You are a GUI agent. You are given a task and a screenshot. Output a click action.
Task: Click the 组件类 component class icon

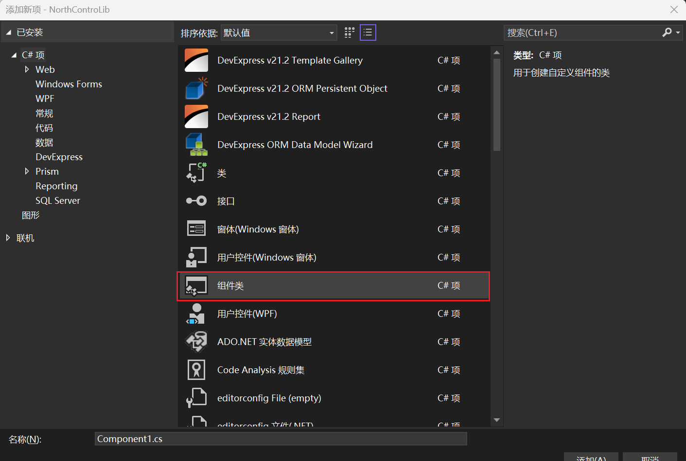[196, 285]
